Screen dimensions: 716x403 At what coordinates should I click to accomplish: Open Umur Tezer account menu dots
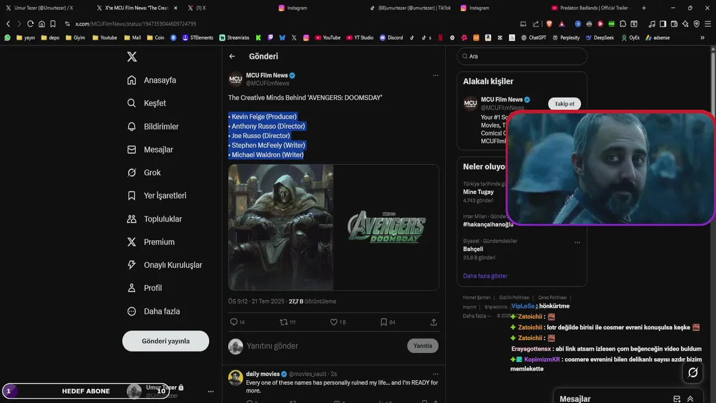211,391
